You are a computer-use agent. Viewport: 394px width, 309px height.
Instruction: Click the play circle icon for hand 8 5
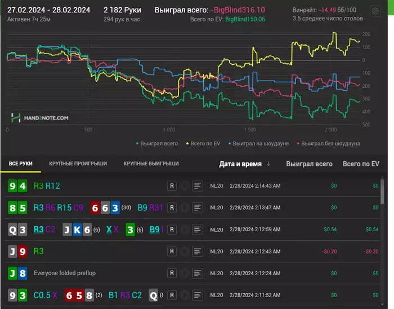[x=185, y=208]
